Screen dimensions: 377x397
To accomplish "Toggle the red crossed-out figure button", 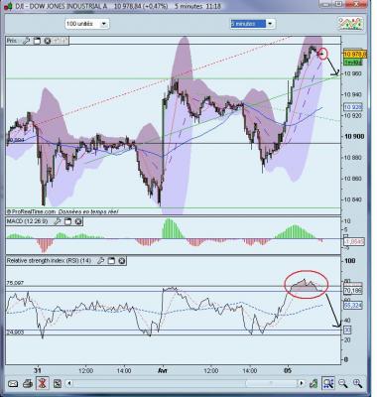I will (x=42, y=384).
